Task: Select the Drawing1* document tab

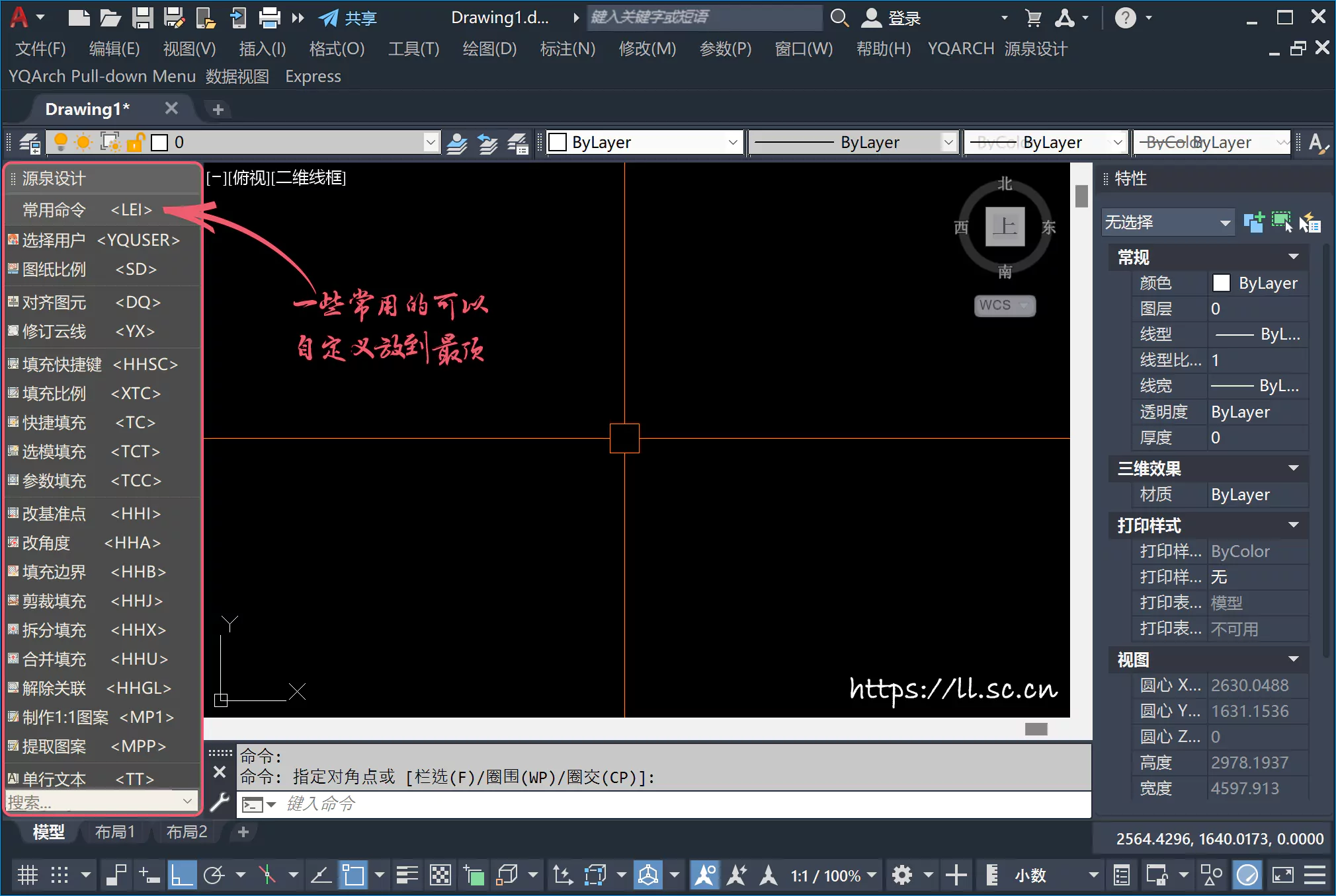Action: (87, 109)
